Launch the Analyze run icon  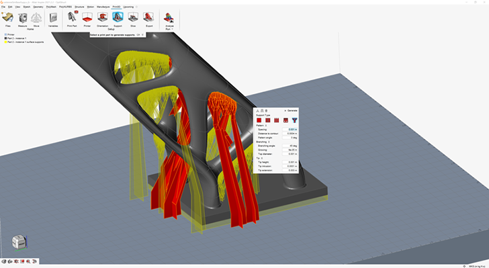pyautogui.click(x=169, y=17)
